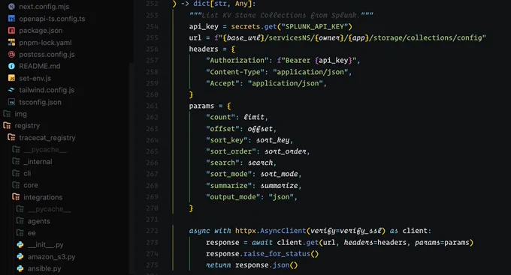This screenshot has height=275, width=511.
Task: Expand the agents folder
Action: pos(39,221)
